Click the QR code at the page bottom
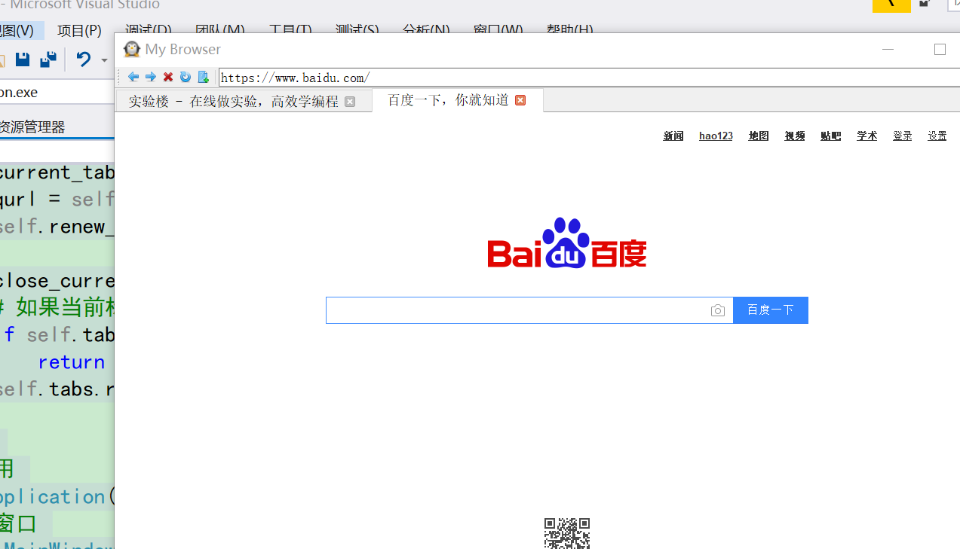The image size is (960, 549). point(567,533)
